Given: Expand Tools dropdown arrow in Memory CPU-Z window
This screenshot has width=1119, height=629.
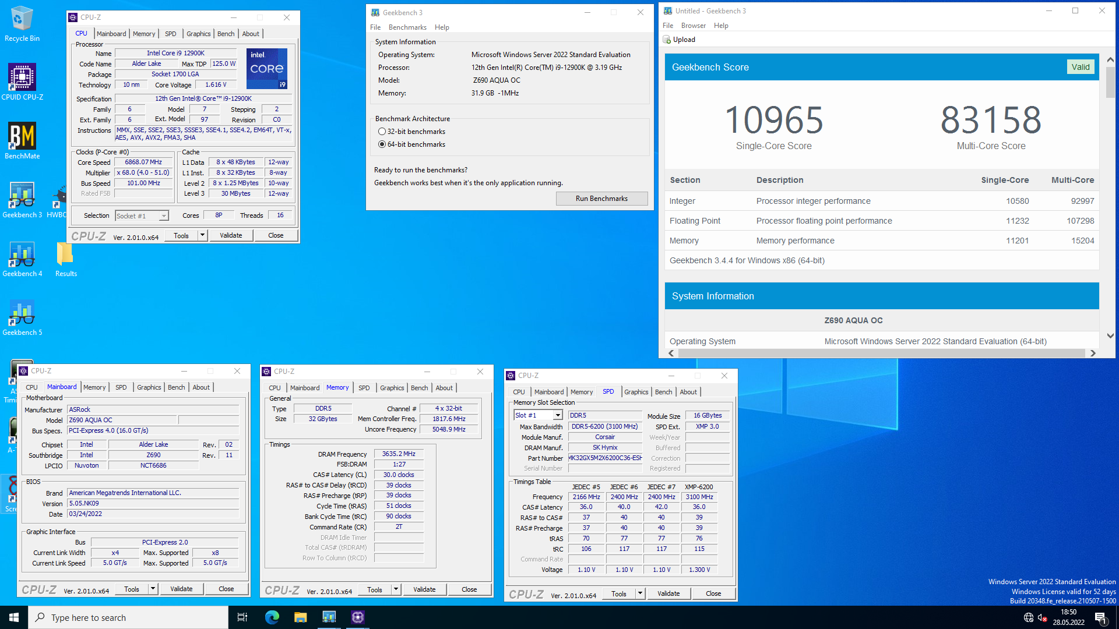Looking at the screenshot, I should pyautogui.click(x=396, y=589).
